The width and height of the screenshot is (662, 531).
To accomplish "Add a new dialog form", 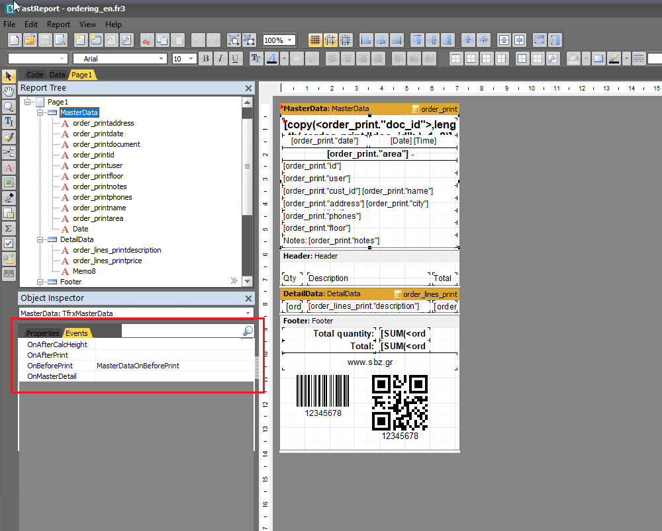I will tap(96, 40).
